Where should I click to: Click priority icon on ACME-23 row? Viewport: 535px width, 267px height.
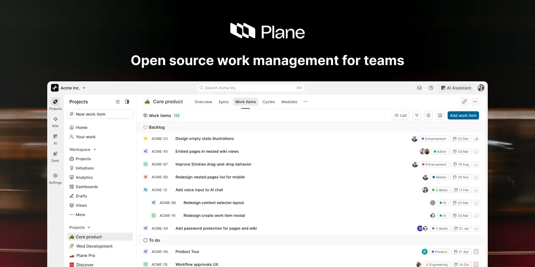(476, 139)
